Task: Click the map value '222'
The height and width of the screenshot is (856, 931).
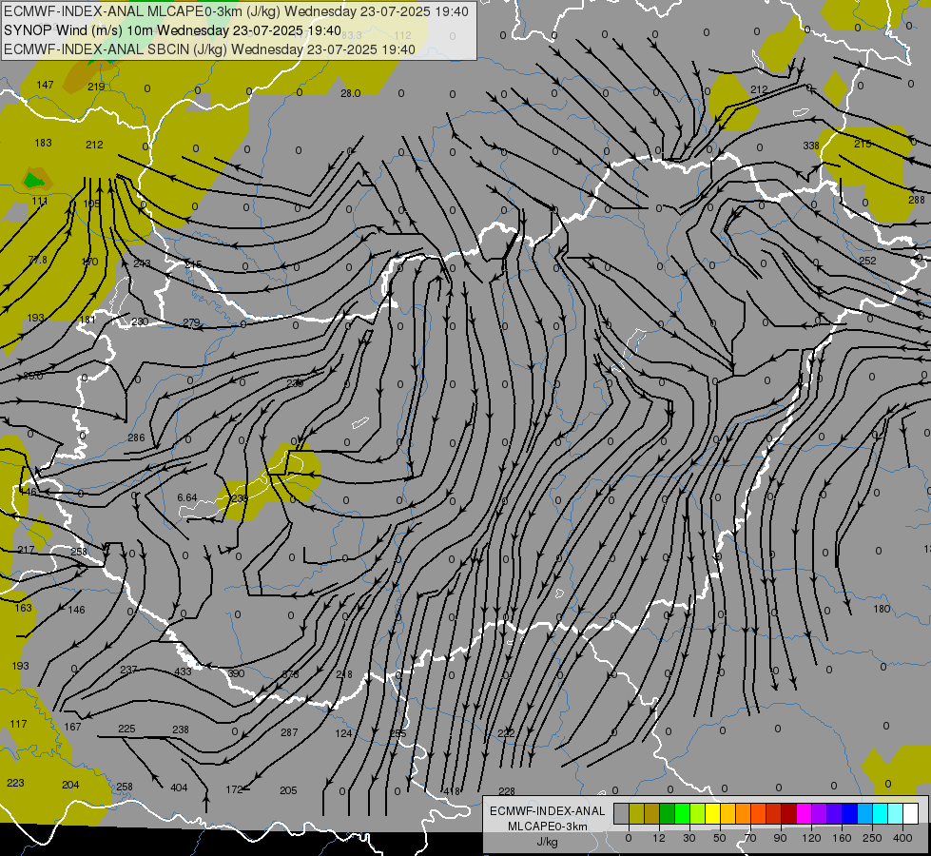Action: (x=506, y=733)
